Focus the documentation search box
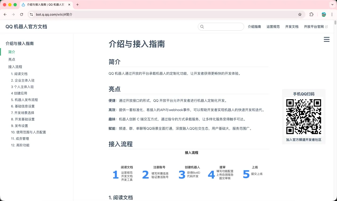Viewport: 337px width, 201px height. pos(221,27)
